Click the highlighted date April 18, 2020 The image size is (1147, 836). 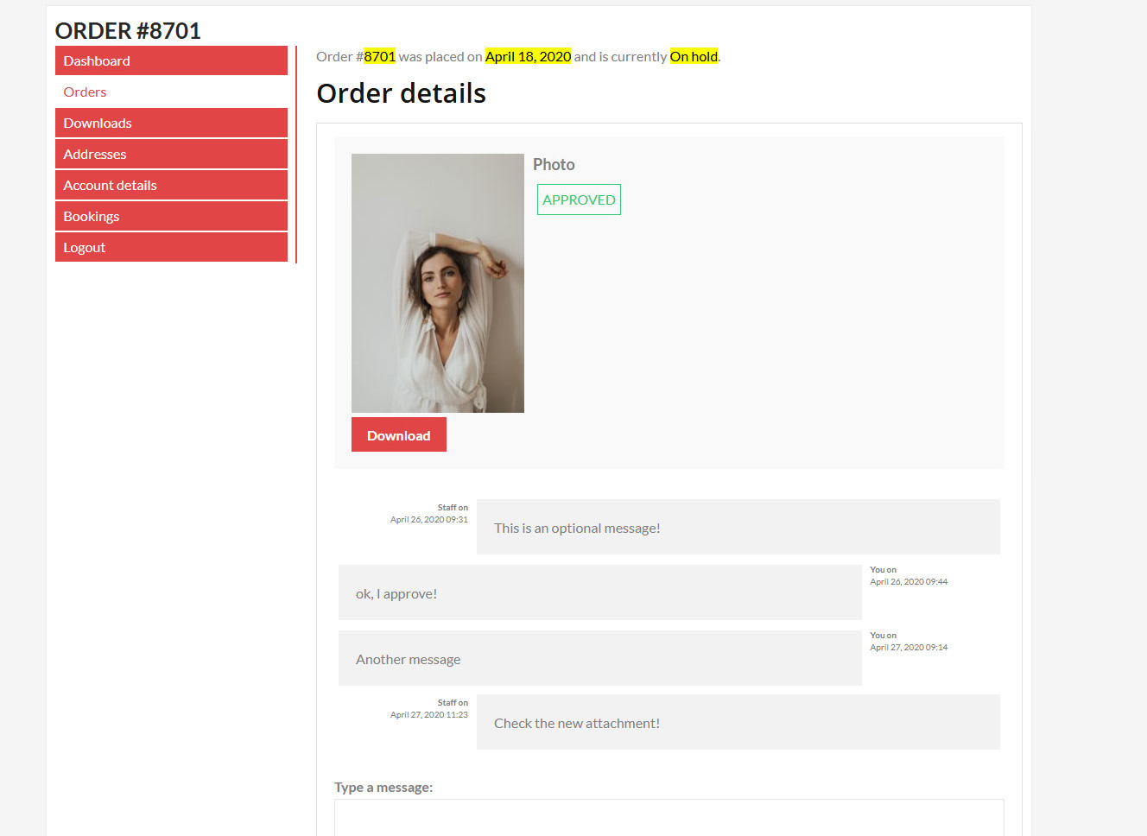point(528,57)
